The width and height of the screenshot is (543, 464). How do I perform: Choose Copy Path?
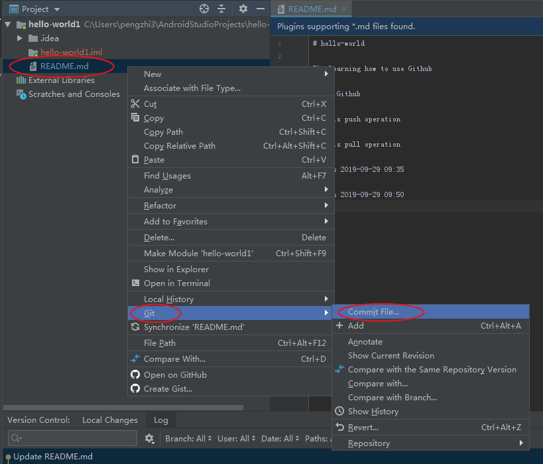pos(231,132)
